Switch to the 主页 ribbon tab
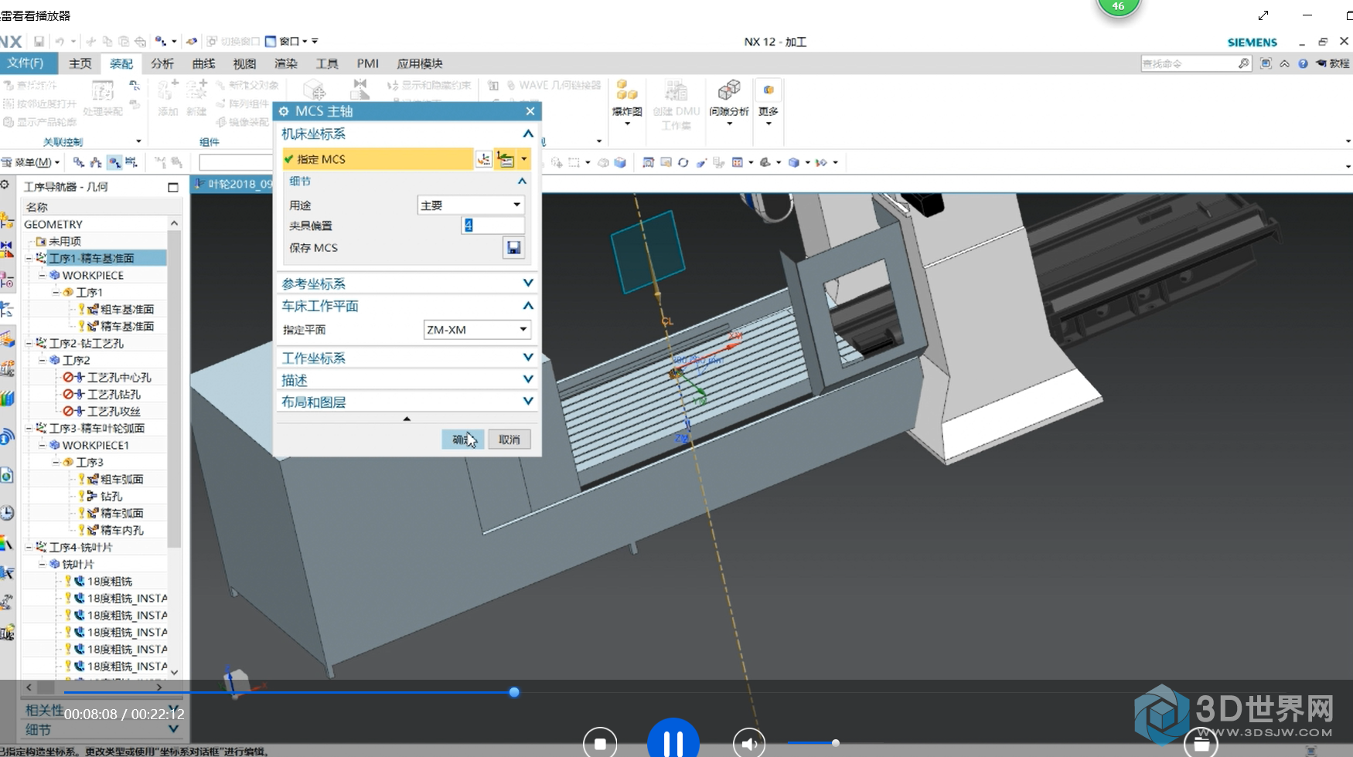 point(80,63)
